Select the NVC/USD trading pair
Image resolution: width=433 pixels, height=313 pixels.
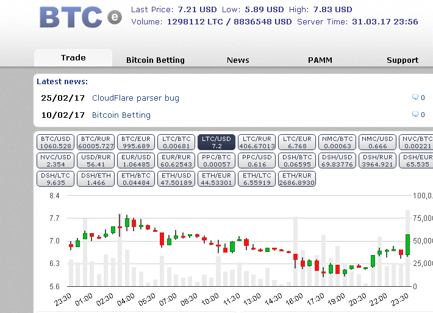[x=55, y=160]
